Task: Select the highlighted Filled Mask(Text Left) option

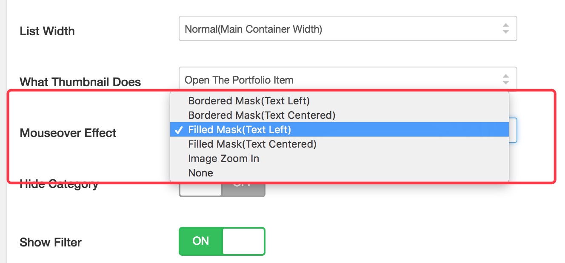Action: tap(240, 130)
